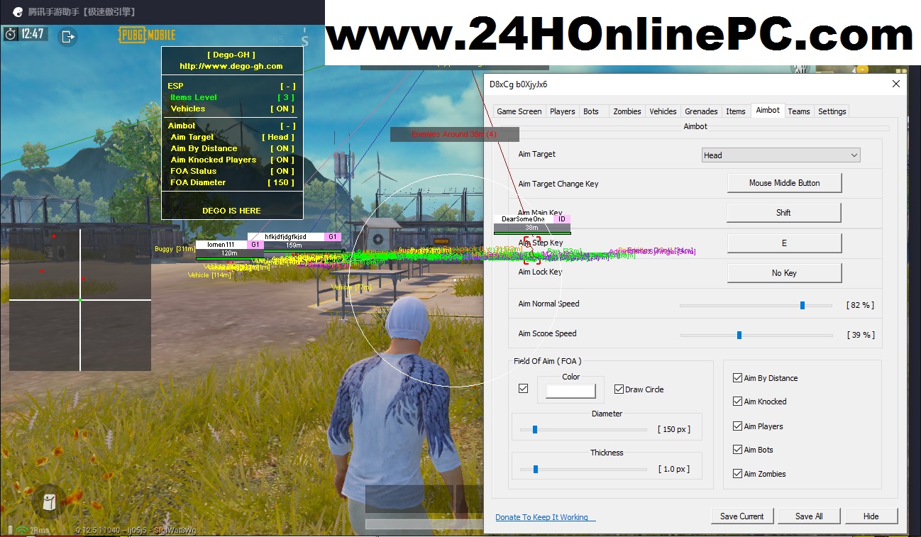Click the Enemies Around 38m banner
The width and height of the screenshot is (921, 537).
click(x=455, y=134)
